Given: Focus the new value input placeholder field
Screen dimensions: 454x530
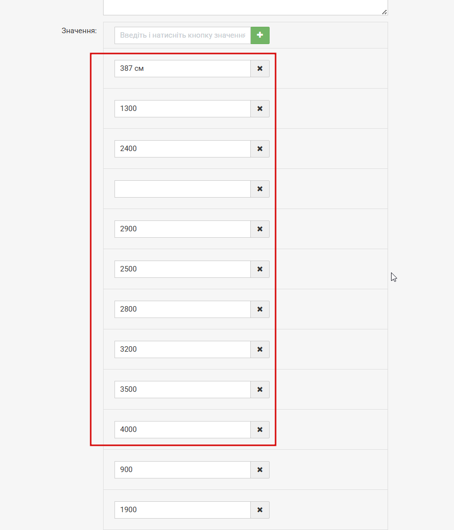Looking at the screenshot, I should click(183, 35).
